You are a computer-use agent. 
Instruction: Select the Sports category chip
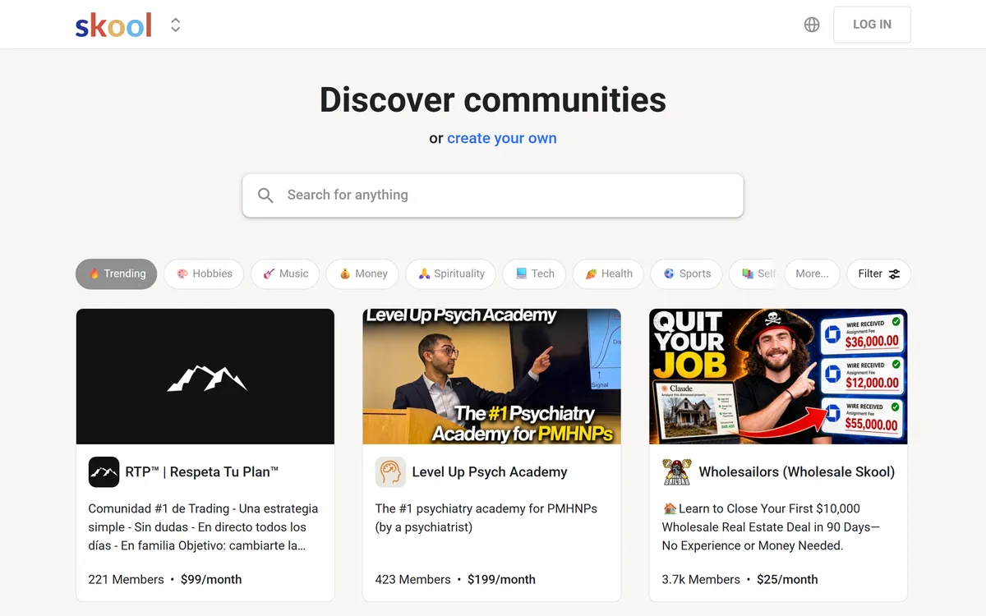pyautogui.click(x=686, y=274)
